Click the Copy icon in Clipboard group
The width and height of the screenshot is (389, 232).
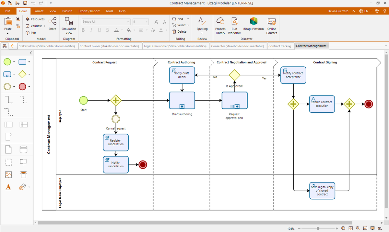click(18, 26)
